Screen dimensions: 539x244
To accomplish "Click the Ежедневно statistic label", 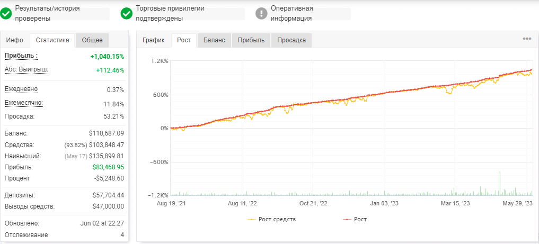I will (x=21, y=89).
